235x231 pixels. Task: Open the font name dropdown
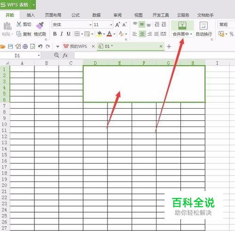pyautogui.click(x=90, y=25)
